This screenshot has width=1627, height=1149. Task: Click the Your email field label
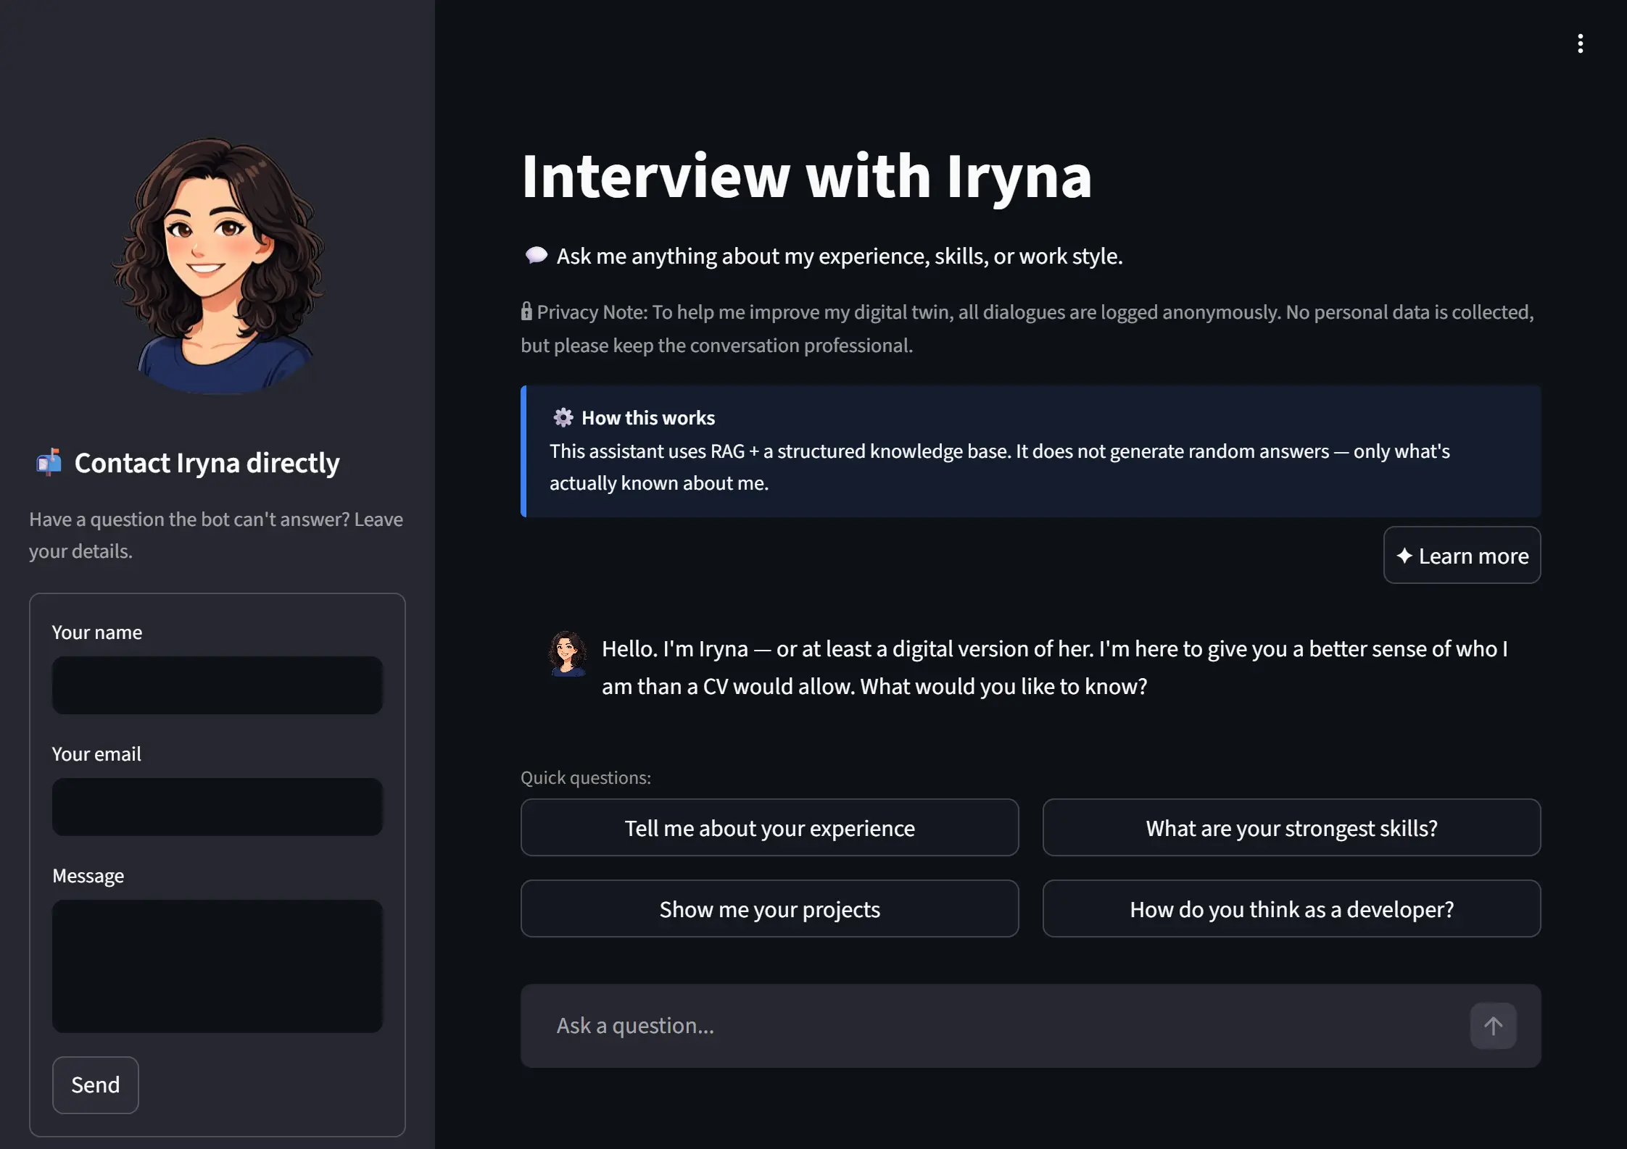(96, 753)
